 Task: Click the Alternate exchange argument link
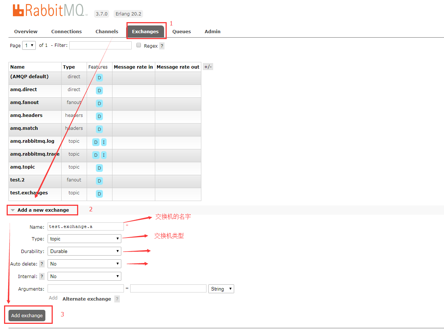tap(87, 299)
